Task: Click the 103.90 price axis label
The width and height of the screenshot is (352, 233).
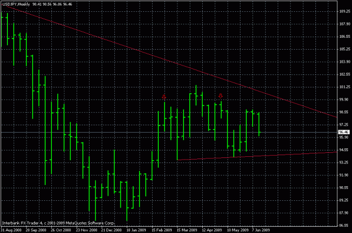Action: pyautogui.click(x=345, y=61)
